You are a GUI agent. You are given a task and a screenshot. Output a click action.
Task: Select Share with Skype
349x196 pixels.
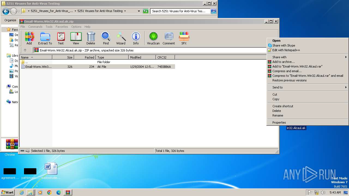[x=308, y=45]
